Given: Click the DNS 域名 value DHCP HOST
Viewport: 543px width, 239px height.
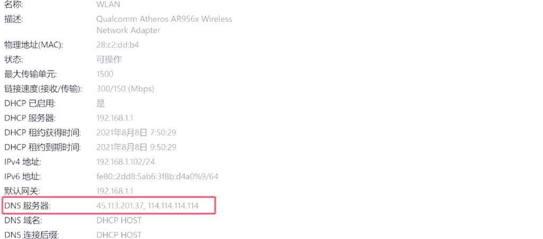Looking at the screenshot, I should point(119,220).
